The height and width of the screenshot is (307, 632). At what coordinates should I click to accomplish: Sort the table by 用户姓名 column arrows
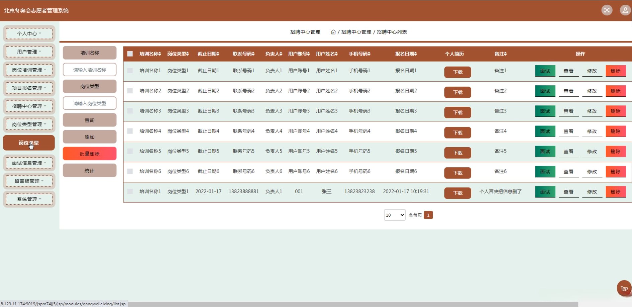[336, 54]
